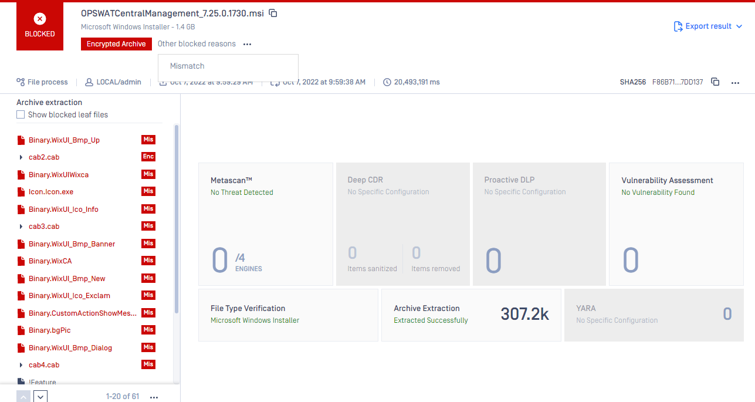Viewport: 755px width, 402px height.
Task: Open the Proactive DLP card
Action: click(539, 224)
